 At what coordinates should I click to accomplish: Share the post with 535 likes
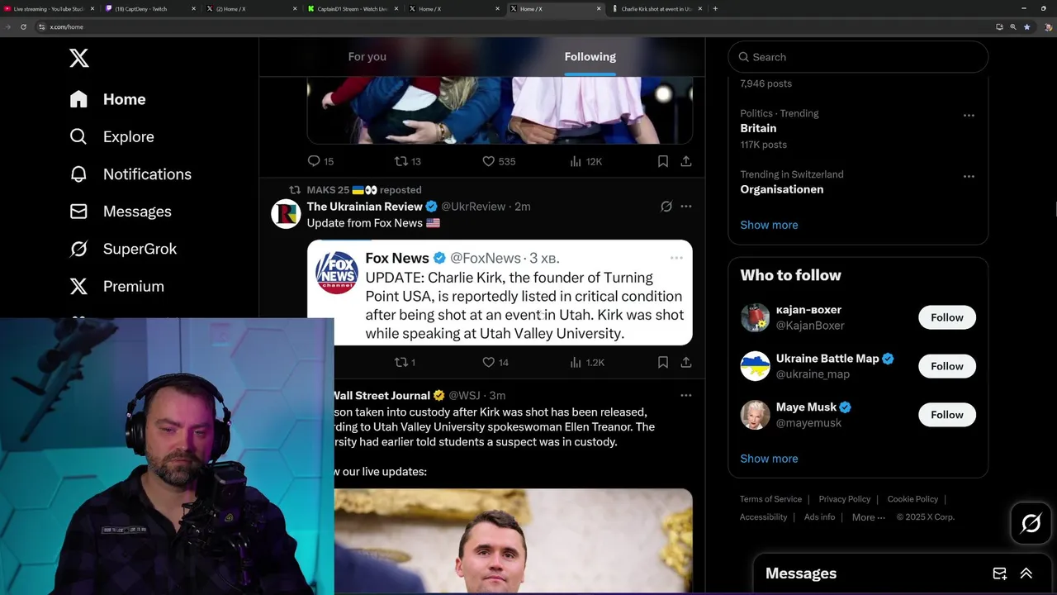click(x=686, y=161)
